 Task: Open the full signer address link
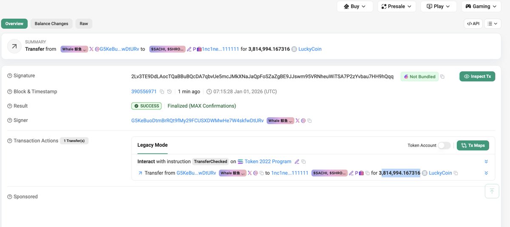coord(198,121)
